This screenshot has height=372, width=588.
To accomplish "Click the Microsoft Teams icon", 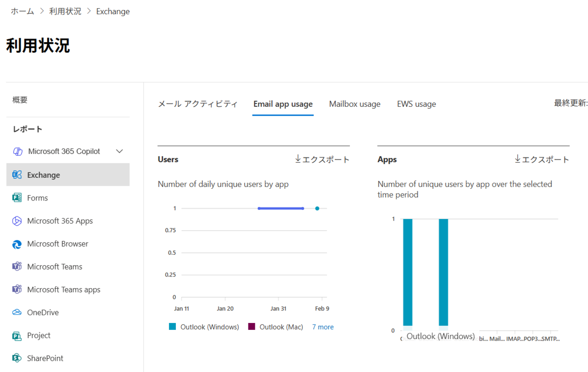I will click(17, 267).
